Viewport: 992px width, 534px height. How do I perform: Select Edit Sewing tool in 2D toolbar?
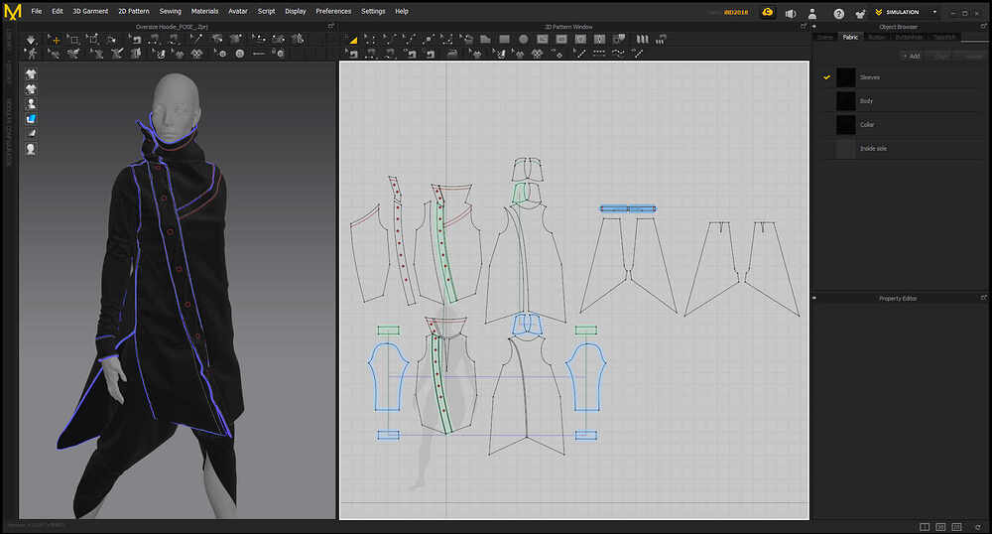tap(352, 55)
